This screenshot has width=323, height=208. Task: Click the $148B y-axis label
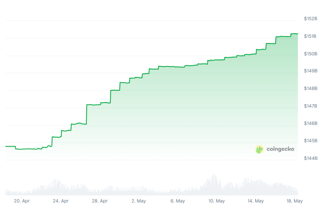coord(310,88)
